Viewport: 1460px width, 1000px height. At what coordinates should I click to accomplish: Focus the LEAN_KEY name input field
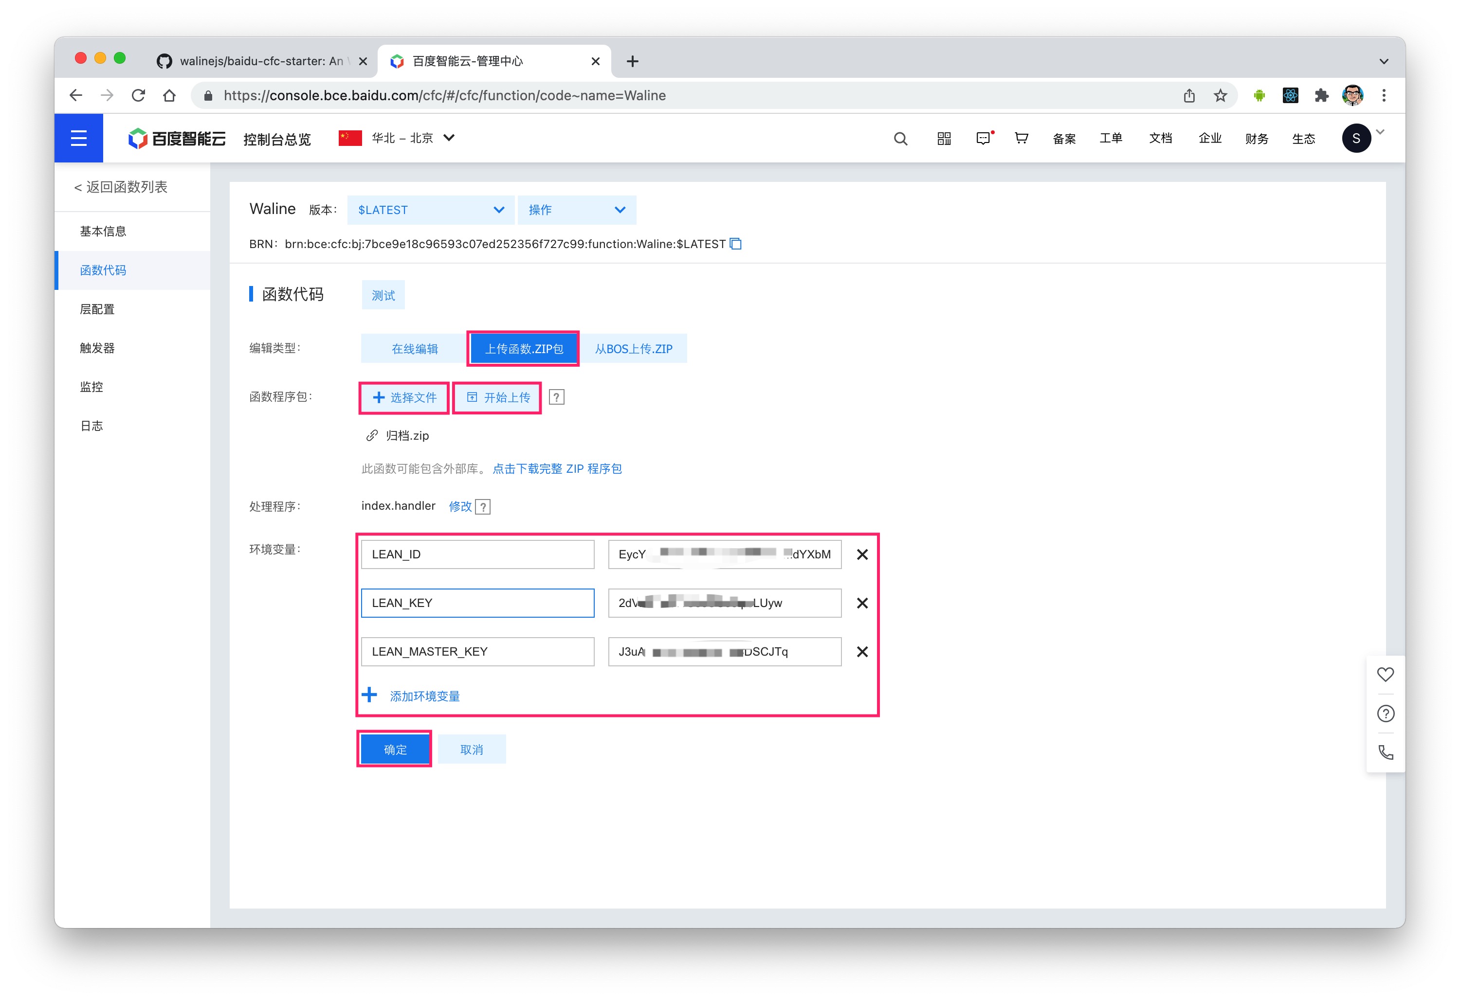(x=477, y=603)
